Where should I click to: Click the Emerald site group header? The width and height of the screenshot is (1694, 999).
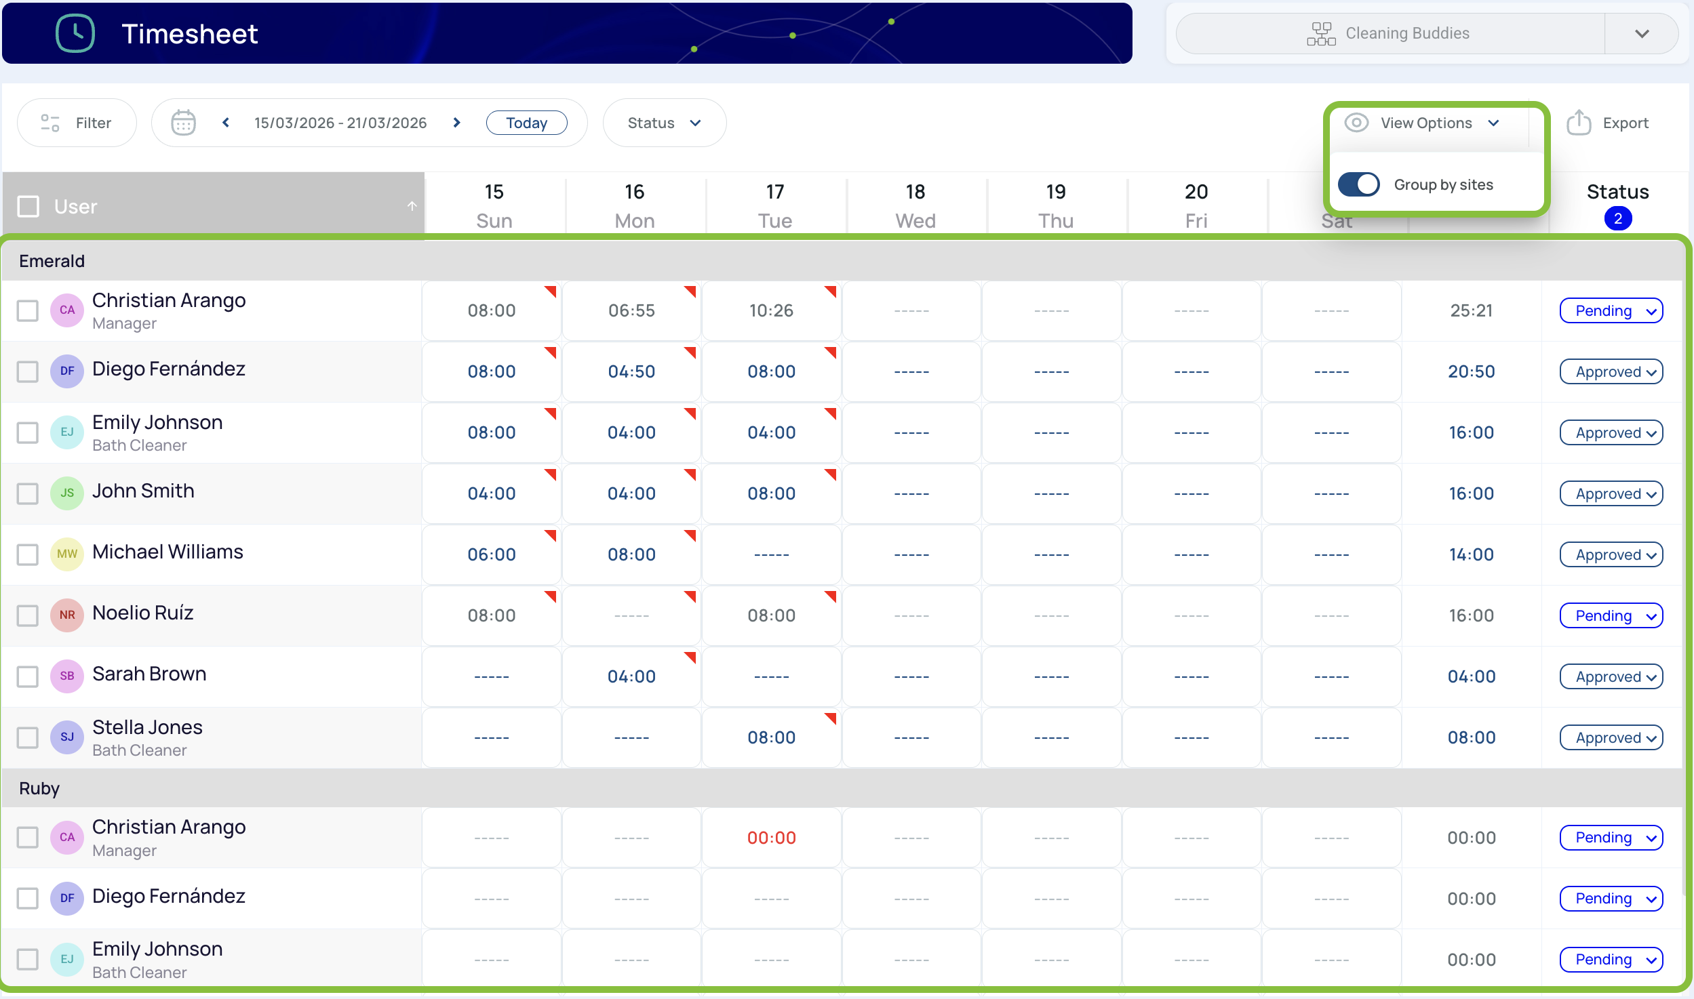pyautogui.click(x=52, y=261)
